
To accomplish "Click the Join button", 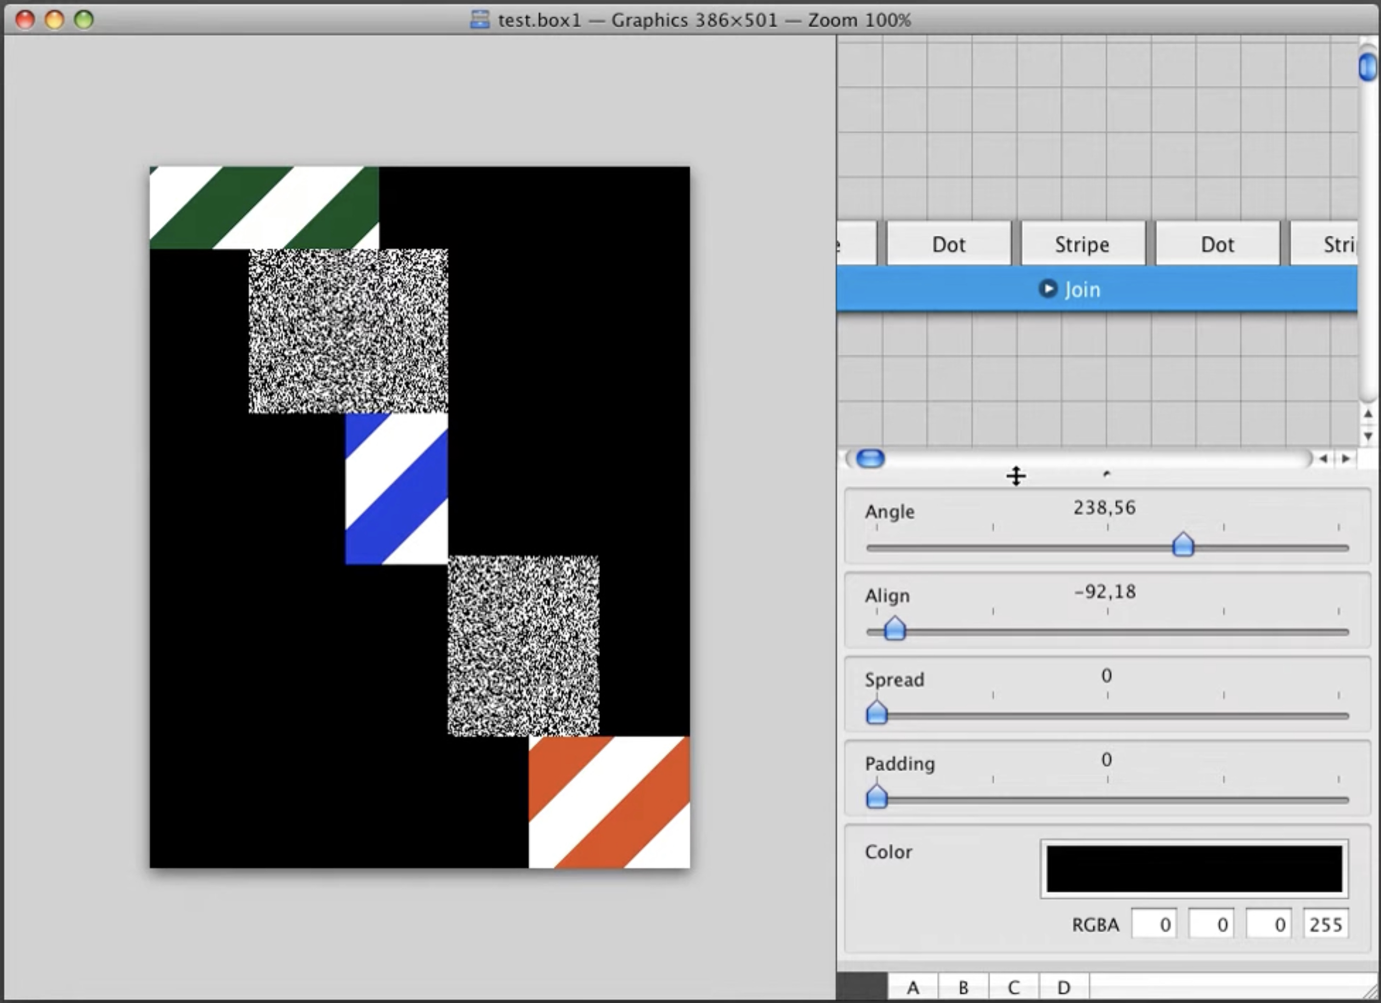I will (x=1082, y=289).
